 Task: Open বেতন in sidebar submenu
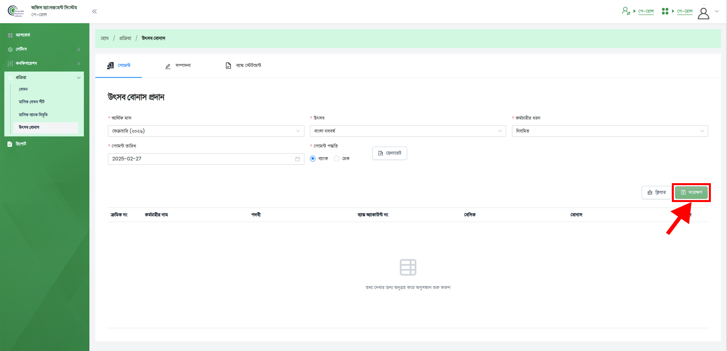pos(23,89)
